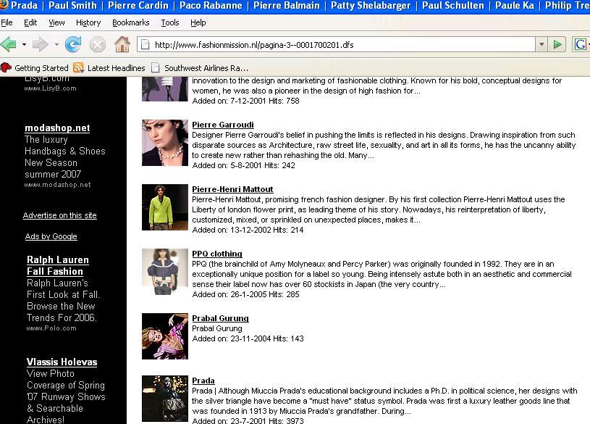Click the Google search engine icon
This screenshot has height=424, width=590.
(581, 45)
